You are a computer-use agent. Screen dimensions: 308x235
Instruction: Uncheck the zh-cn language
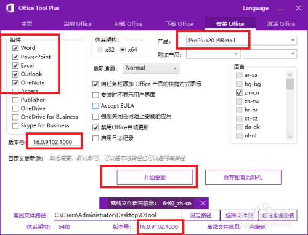(x=239, y=92)
